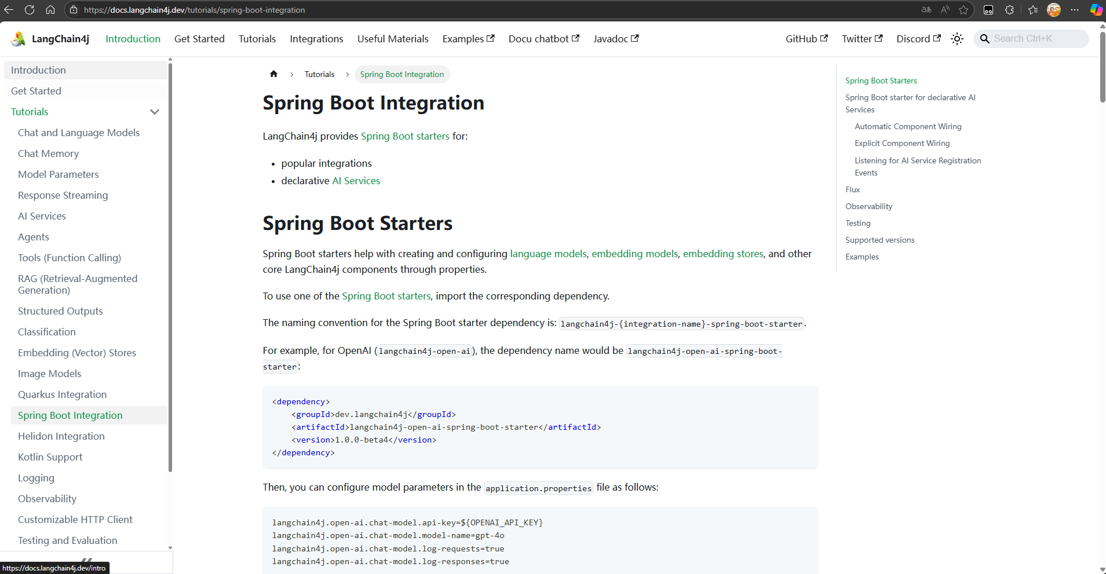Go to breadcrumb home icon
The image size is (1106, 574).
[x=273, y=74]
